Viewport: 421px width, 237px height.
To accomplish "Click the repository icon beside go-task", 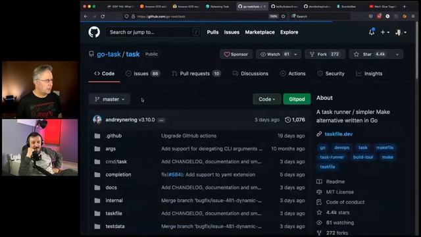I will [91, 54].
